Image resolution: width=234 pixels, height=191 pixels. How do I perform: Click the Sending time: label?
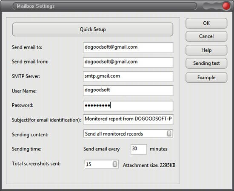click(x=27, y=149)
